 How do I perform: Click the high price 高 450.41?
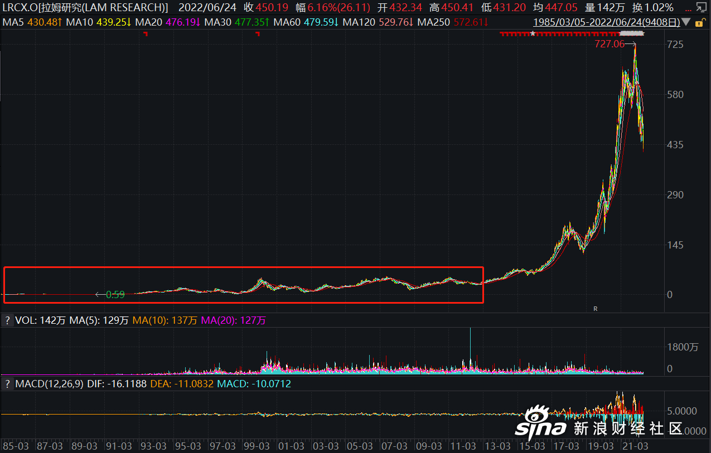(x=452, y=8)
